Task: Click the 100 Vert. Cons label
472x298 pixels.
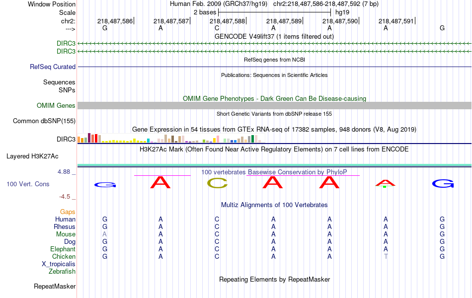Action: click(28, 184)
